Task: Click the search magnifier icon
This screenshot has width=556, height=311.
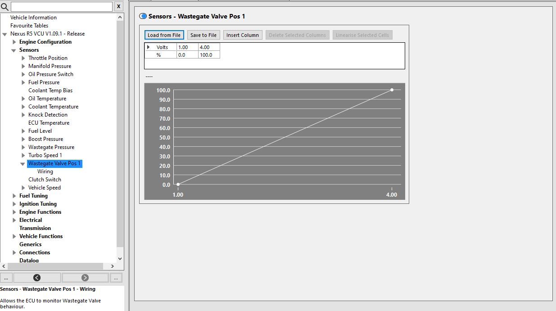Action: (5, 6)
